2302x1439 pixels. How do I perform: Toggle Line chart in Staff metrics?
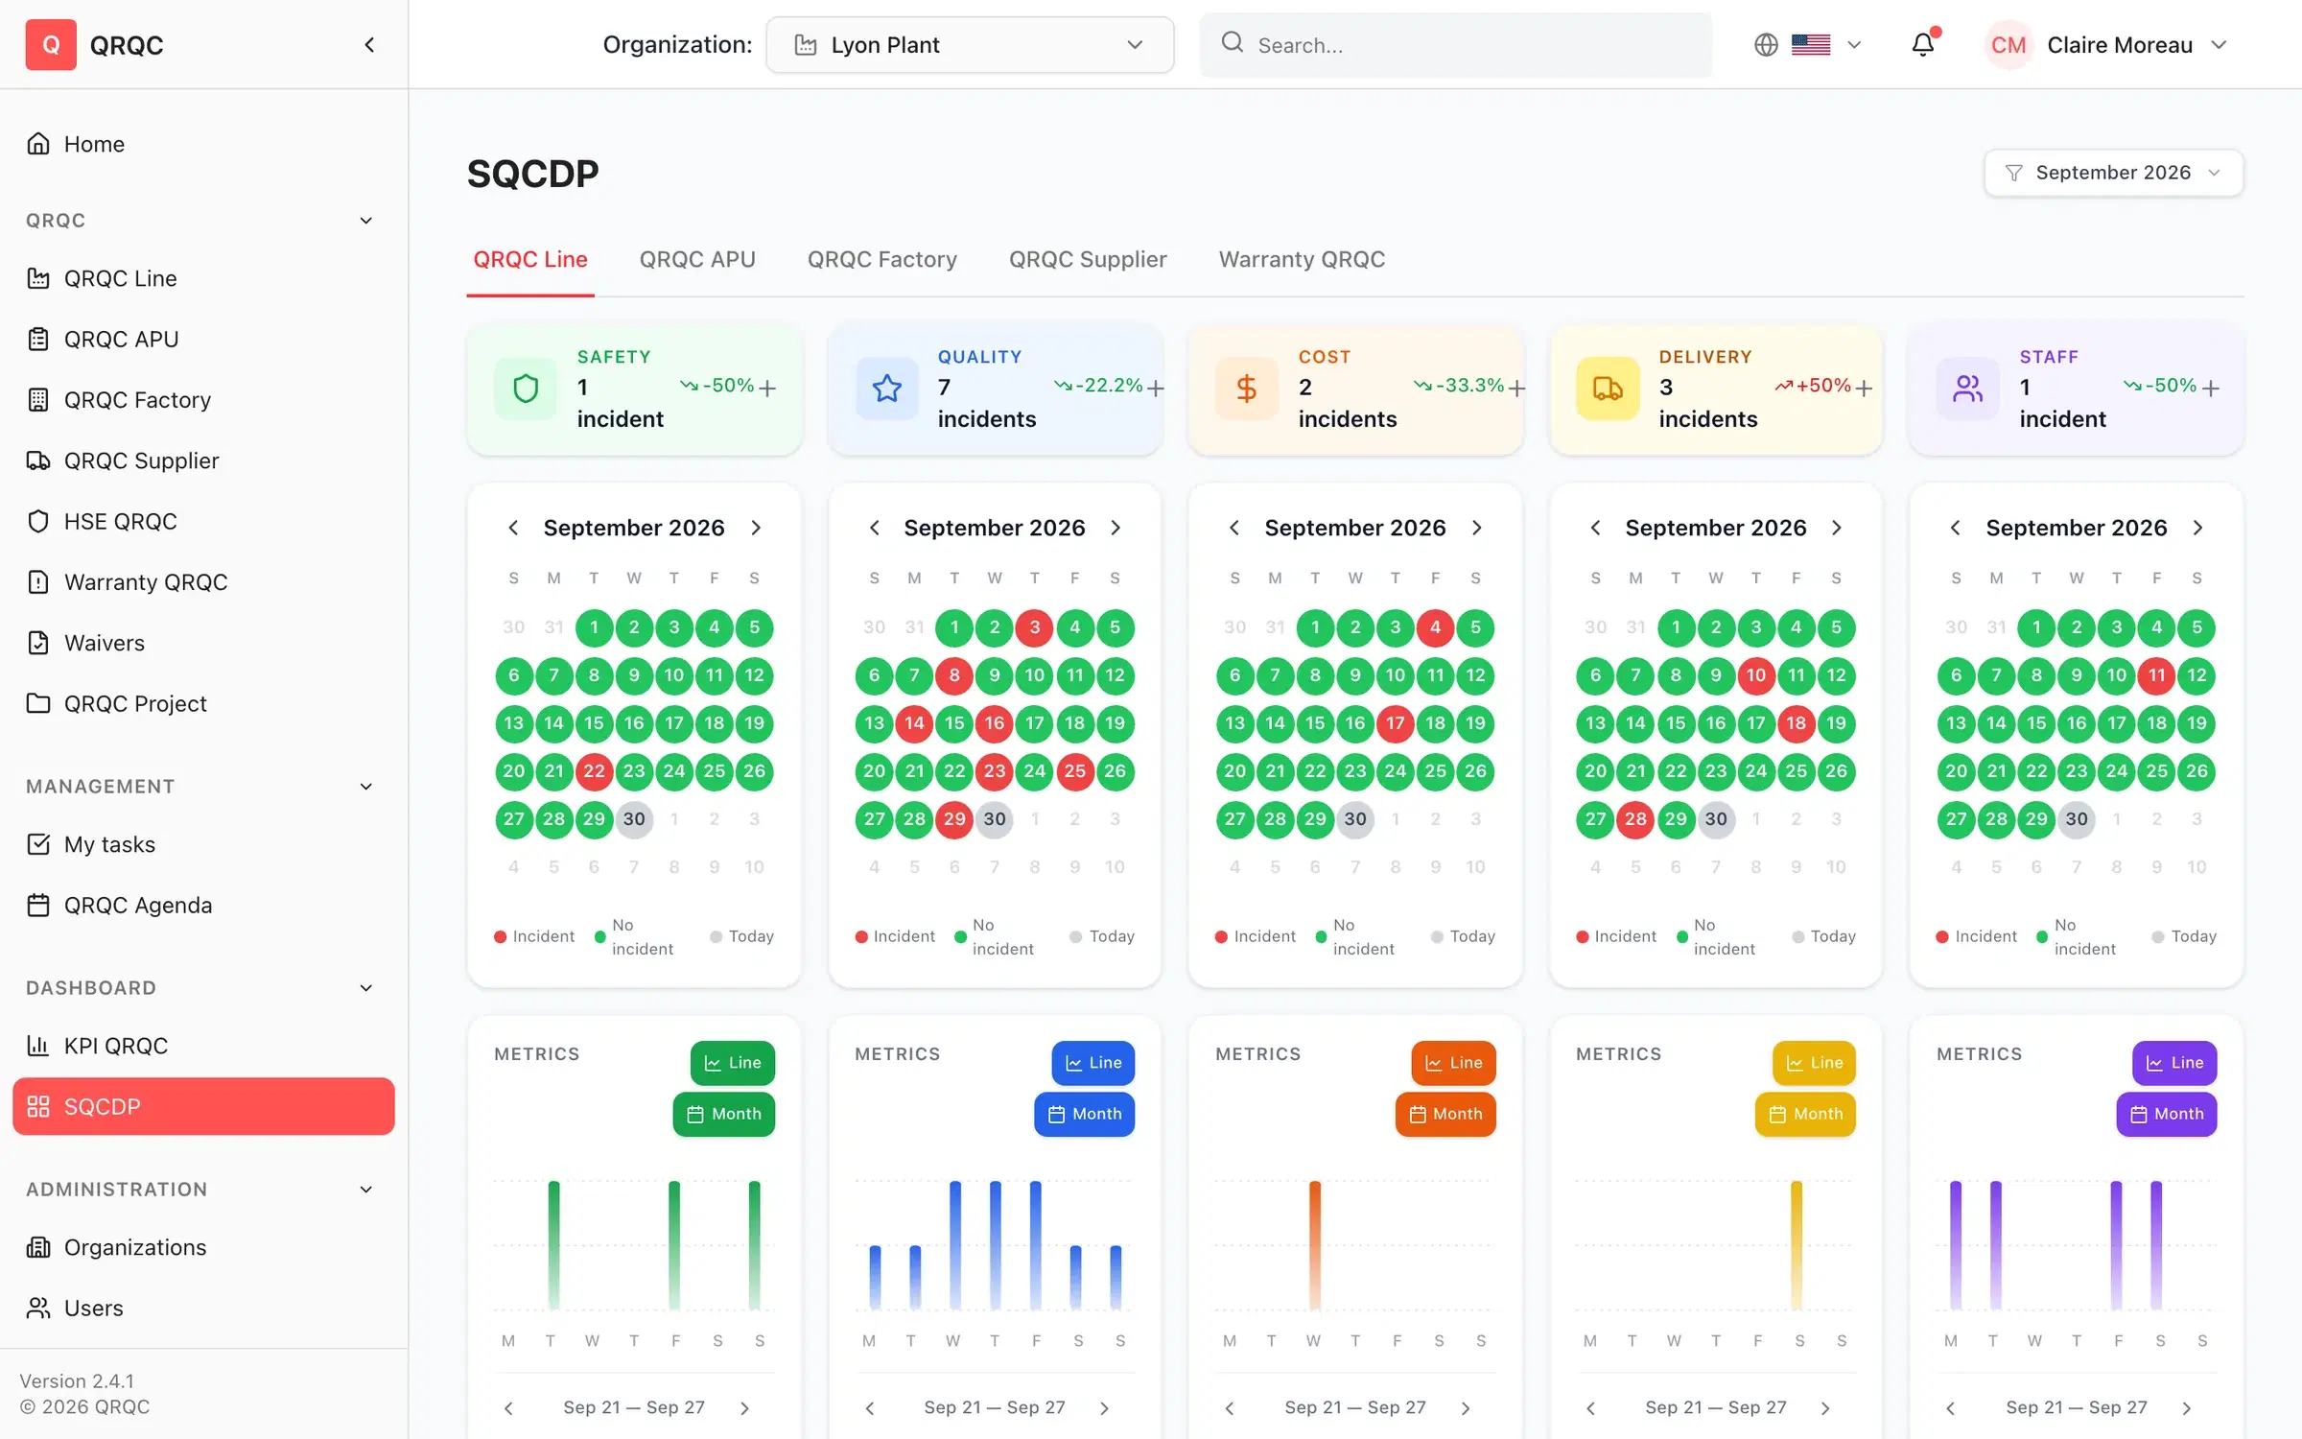point(2175,1063)
